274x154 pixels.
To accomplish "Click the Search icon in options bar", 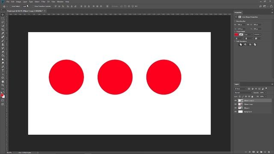I will pyautogui.click(x=260, y=6).
